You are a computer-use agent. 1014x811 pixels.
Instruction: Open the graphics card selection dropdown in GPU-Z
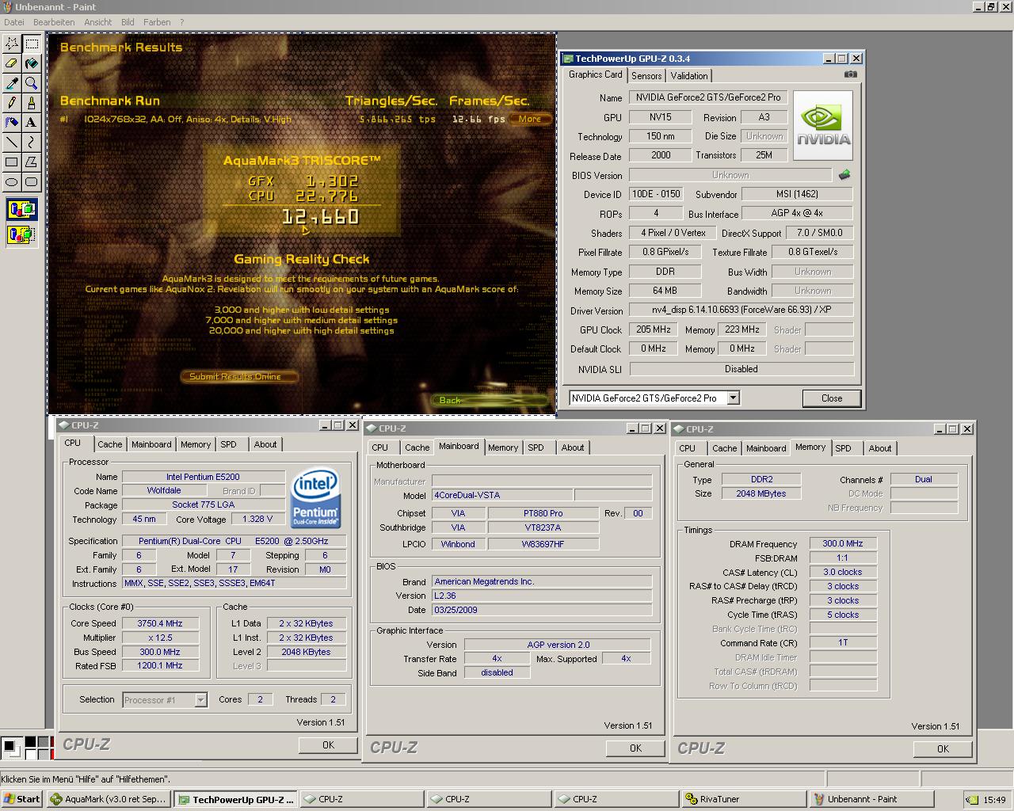pyautogui.click(x=733, y=398)
